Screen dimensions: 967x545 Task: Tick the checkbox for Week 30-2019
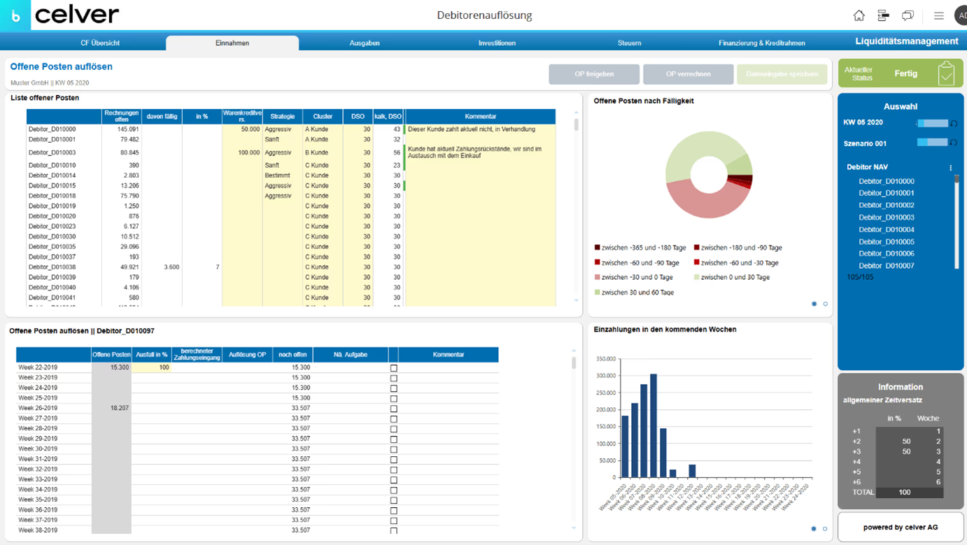(393, 449)
